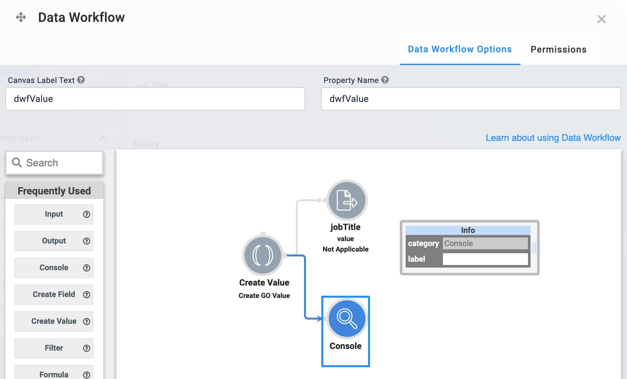Click the move handle icon beside Data Workflow

click(21, 17)
